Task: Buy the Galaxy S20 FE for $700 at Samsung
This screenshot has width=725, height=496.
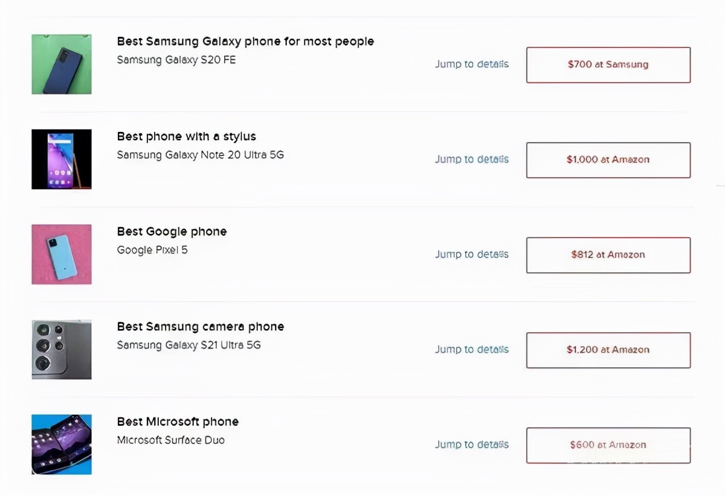Action: [608, 65]
